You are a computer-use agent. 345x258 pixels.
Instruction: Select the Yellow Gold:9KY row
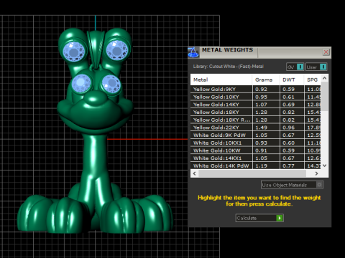[x=256, y=89]
